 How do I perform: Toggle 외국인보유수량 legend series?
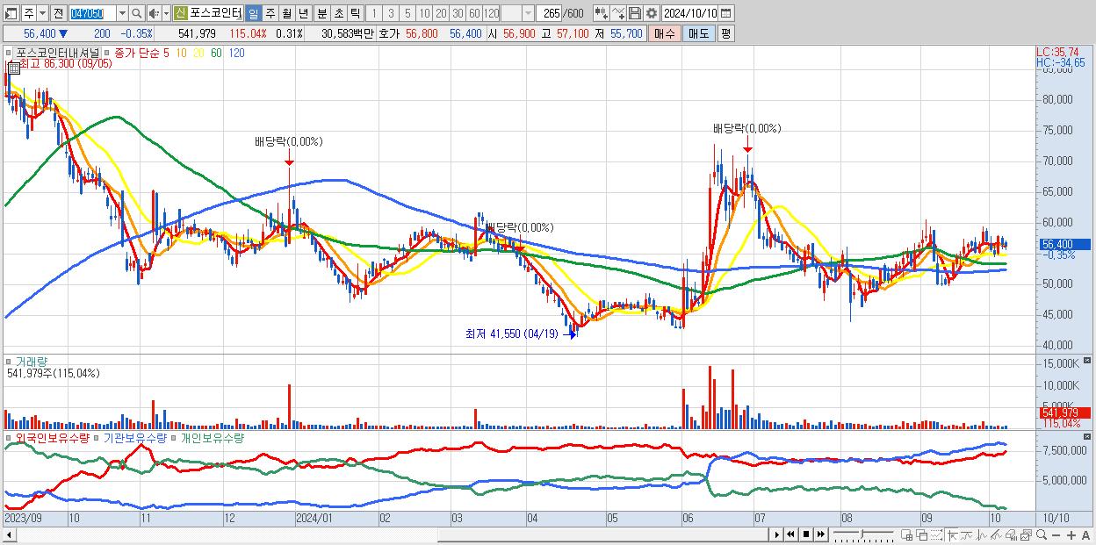[53, 437]
